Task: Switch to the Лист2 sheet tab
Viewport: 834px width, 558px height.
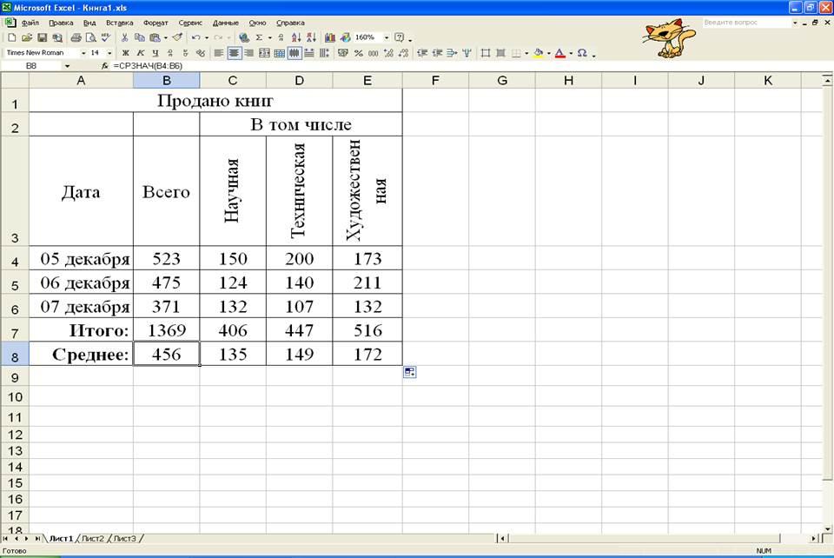Action: (93, 539)
